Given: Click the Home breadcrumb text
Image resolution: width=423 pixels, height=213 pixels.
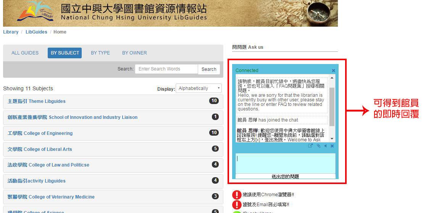Looking at the screenshot, I should pyautogui.click(x=60, y=32).
